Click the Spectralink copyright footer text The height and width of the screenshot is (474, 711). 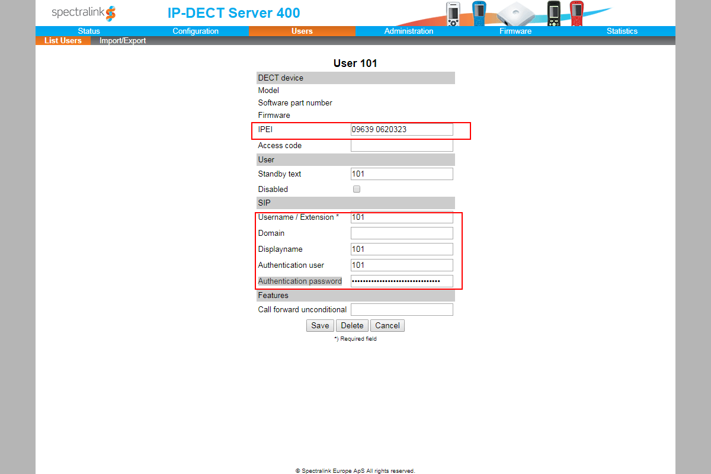(x=355, y=471)
